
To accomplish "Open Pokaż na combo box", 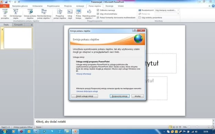I will tap(167, 14).
